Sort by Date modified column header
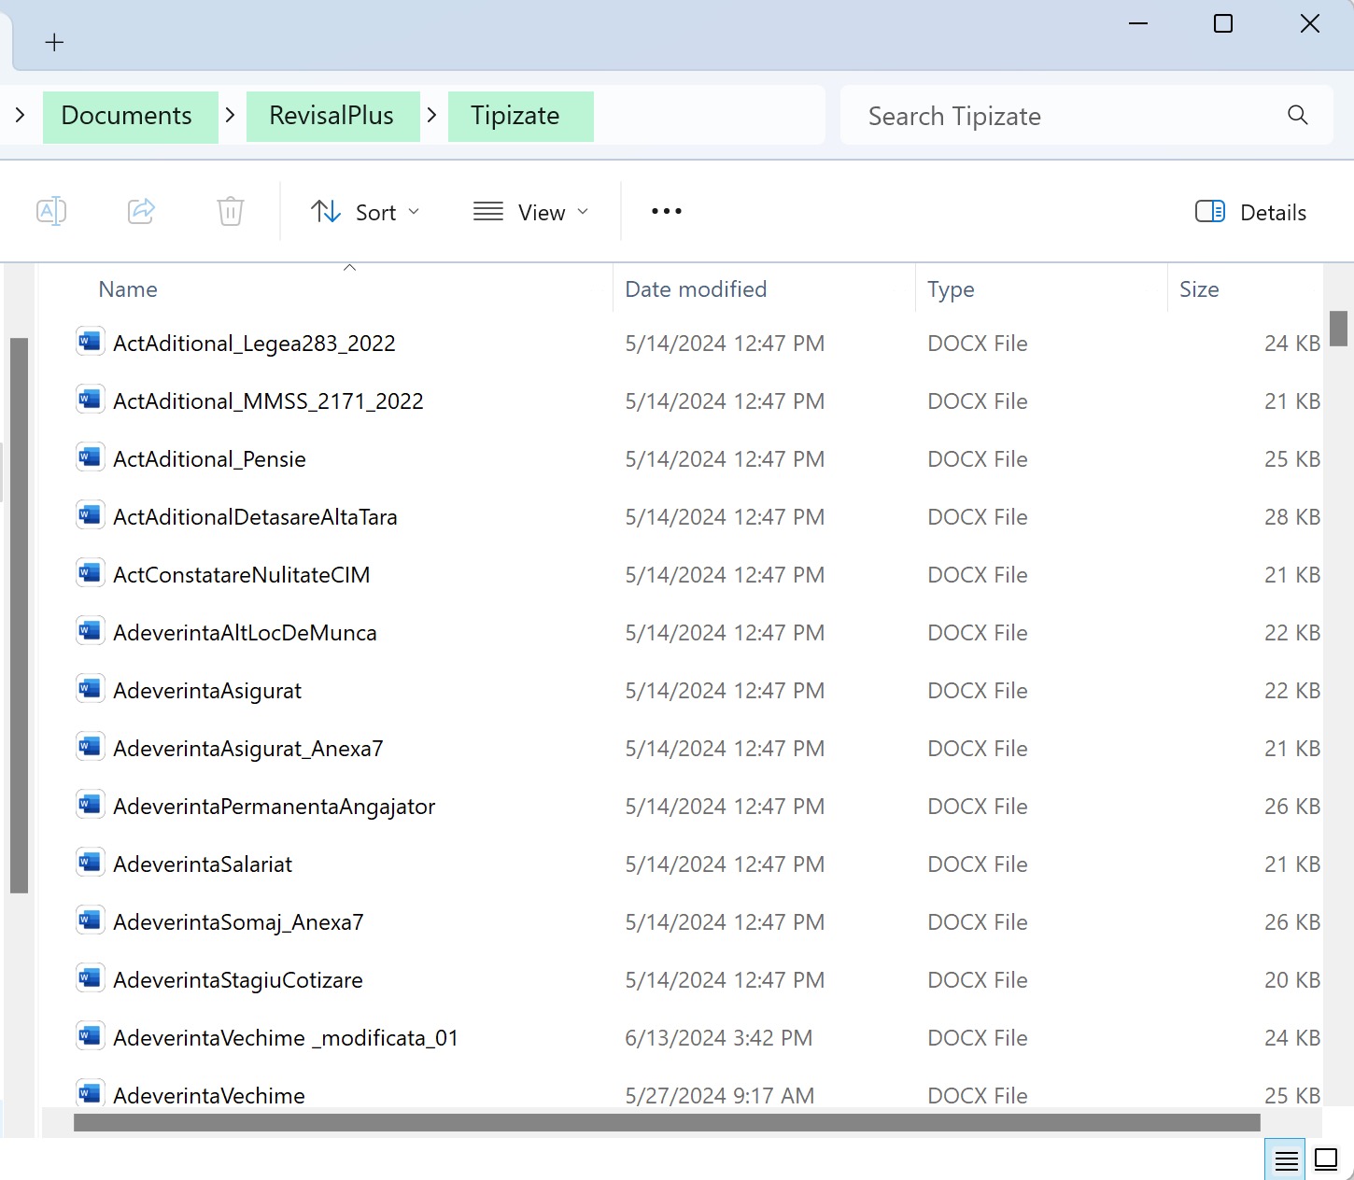The height and width of the screenshot is (1180, 1354). click(x=696, y=289)
